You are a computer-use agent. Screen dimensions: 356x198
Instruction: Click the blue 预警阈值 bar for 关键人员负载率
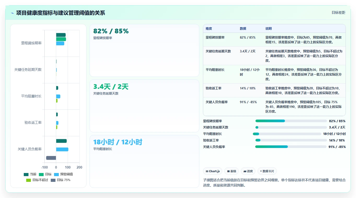click(x=62, y=150)
